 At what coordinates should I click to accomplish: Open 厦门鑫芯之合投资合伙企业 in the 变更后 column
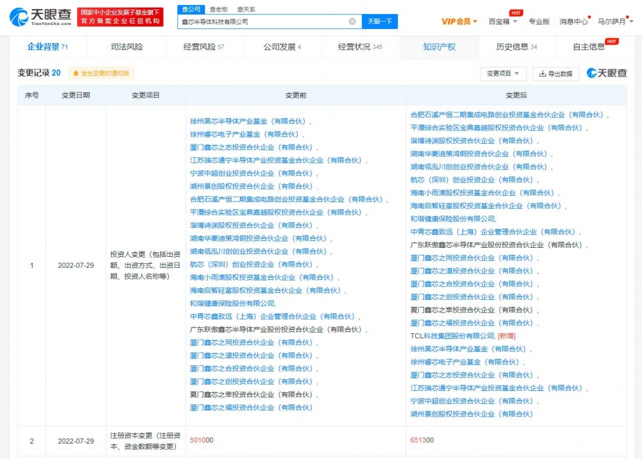[x=472, y=284]
